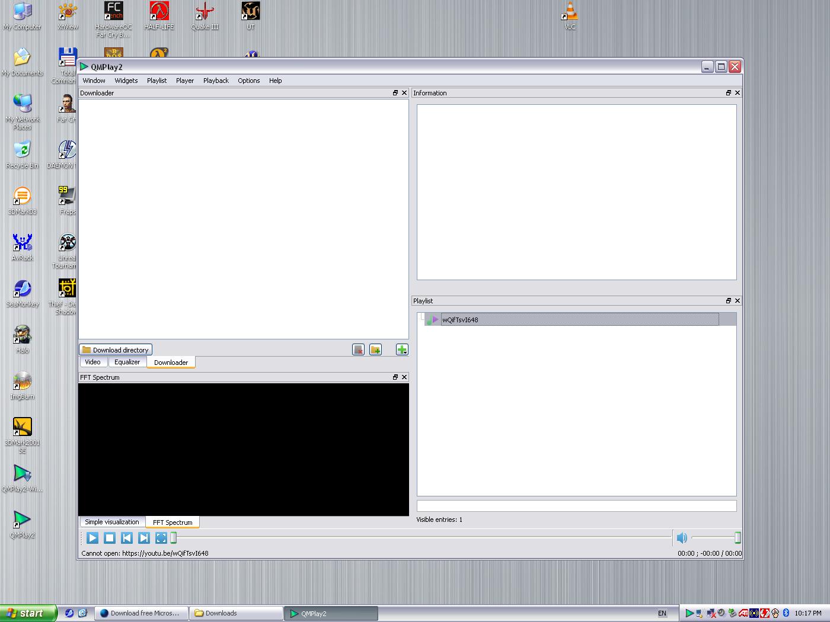Switch to the Video tab
This screenshot has height=622, width=830.
click(93, 362)
